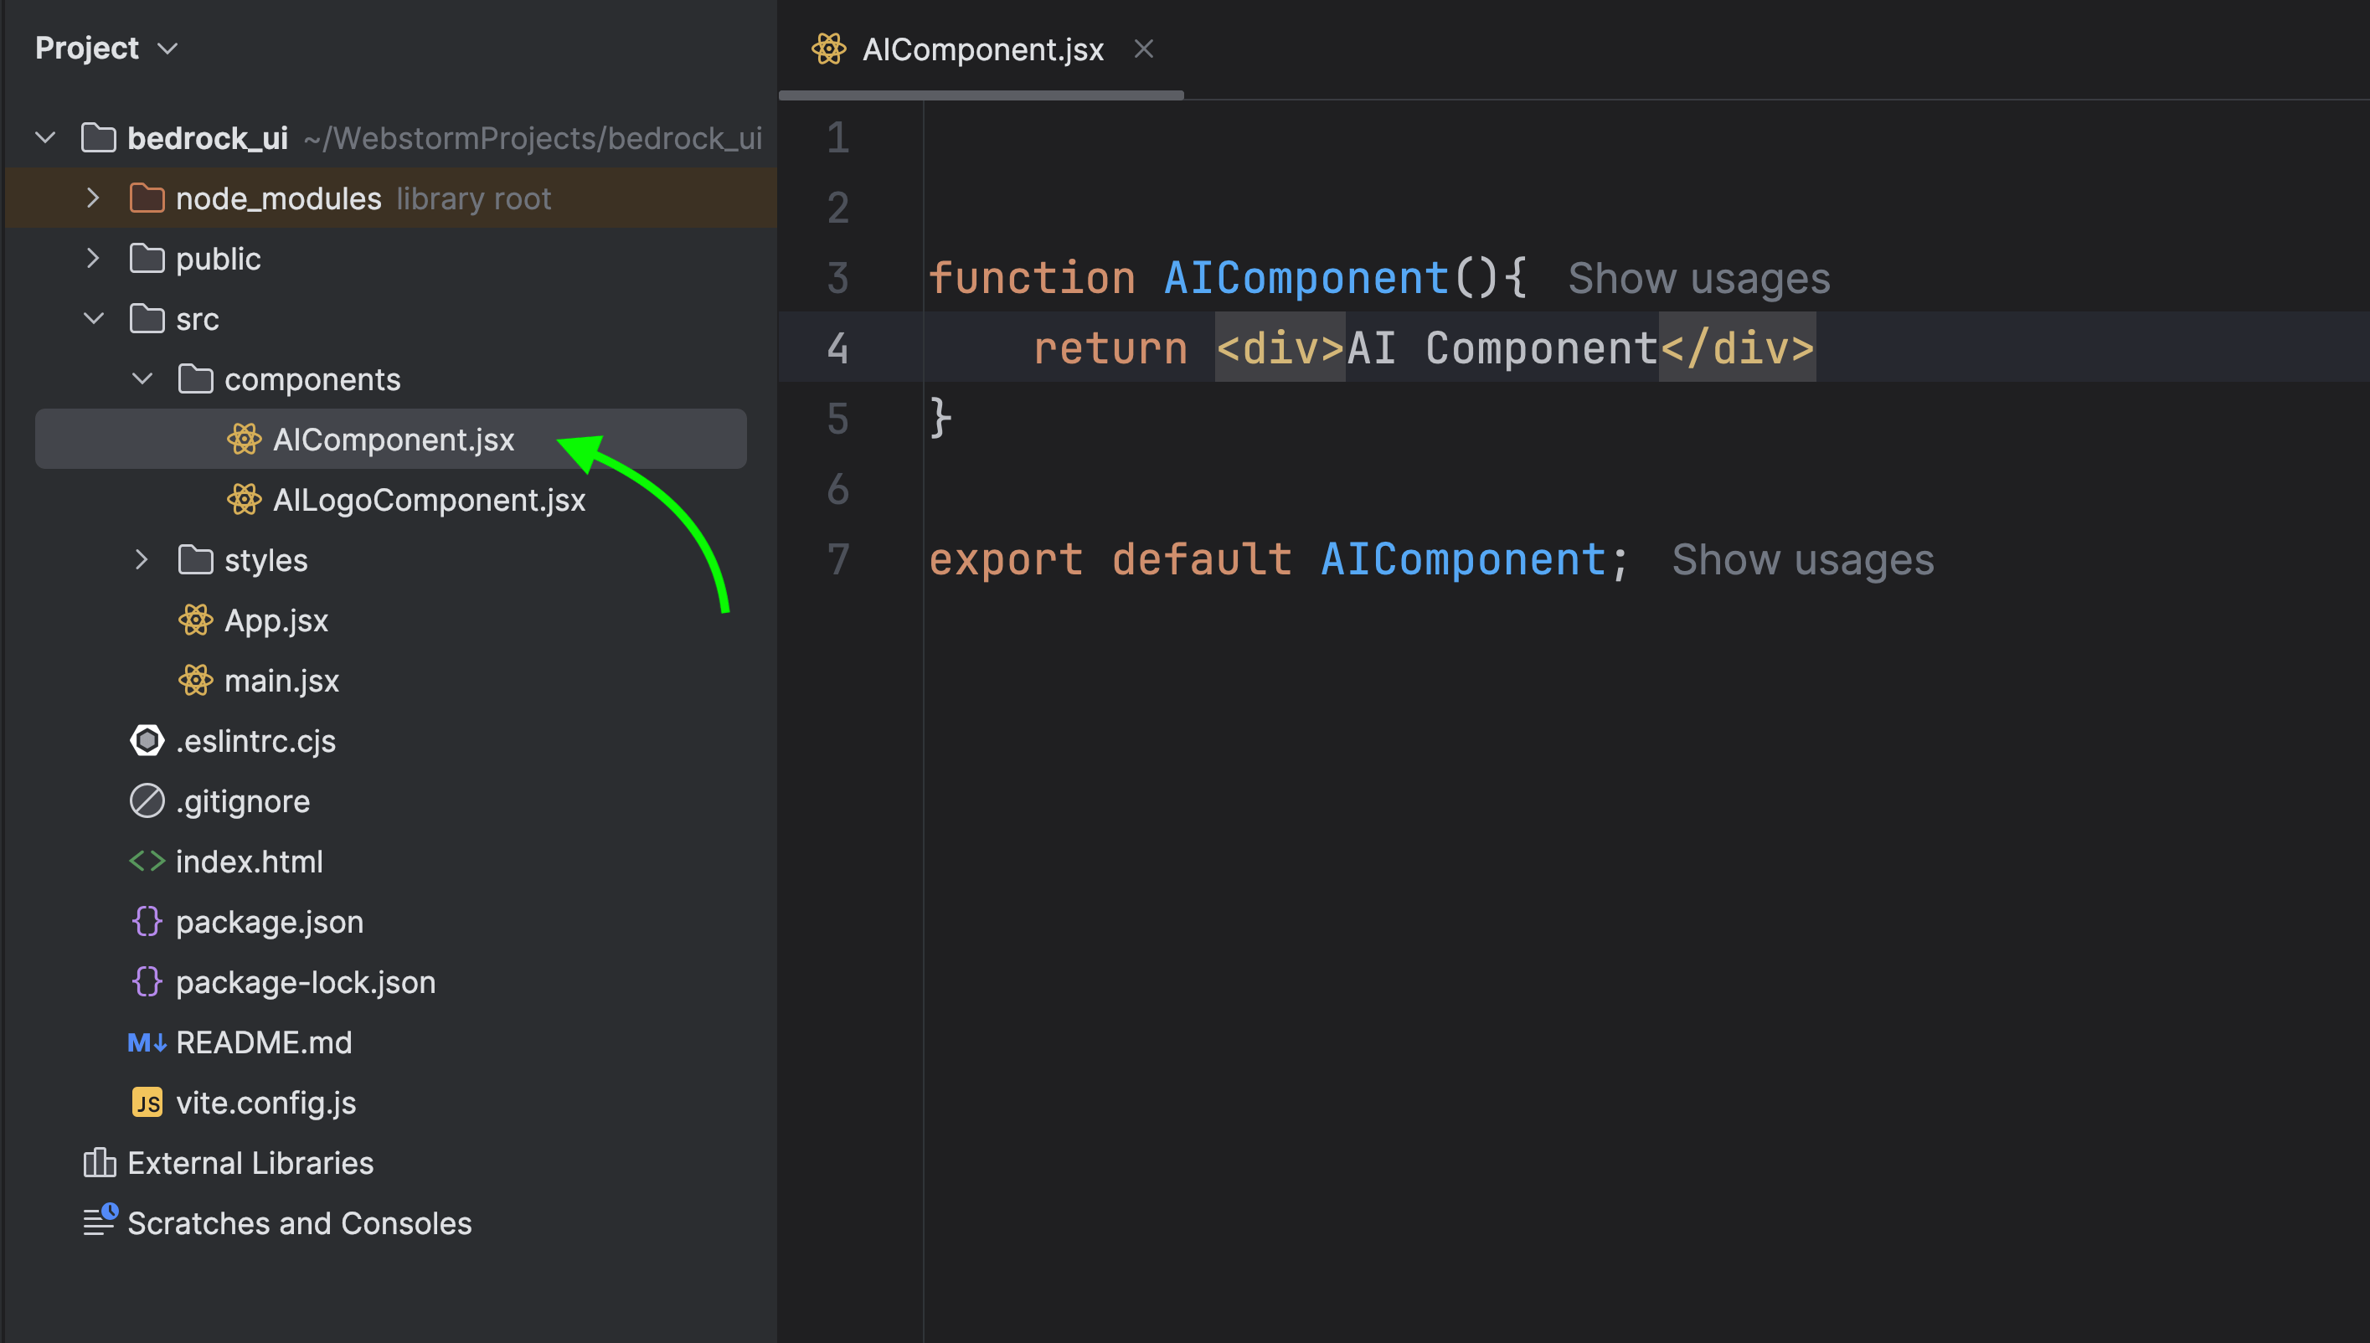Image resolution: width=2370 pixels, height=1343 pixels.
Task: Click the index.html file icon
Action: [x=145, y=860]
